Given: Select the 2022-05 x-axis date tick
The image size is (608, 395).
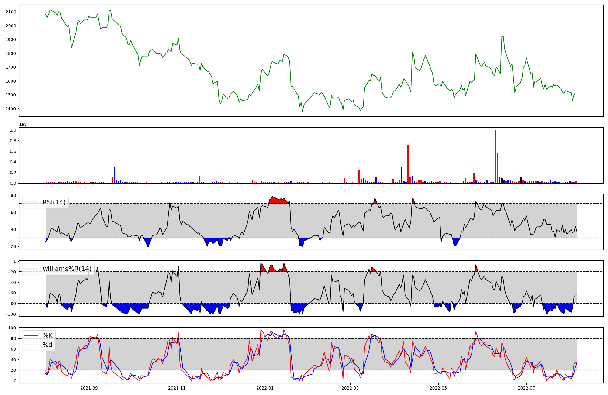Looking at the screenshot, I should (438, 388).
